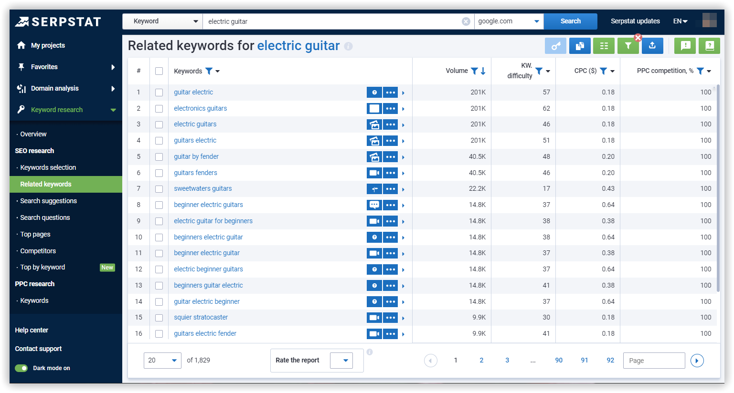
Task: Check the box for 'guitars electric'
Action: pyautogui.click(x=159, y=141)
